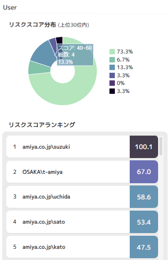
Task: Click the User section header
Action: pyautogui.click(x=10, y=8)
